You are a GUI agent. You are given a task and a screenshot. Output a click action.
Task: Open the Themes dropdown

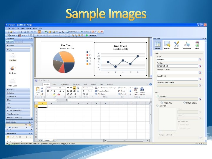pyautogui.click(x=12, y=35)
